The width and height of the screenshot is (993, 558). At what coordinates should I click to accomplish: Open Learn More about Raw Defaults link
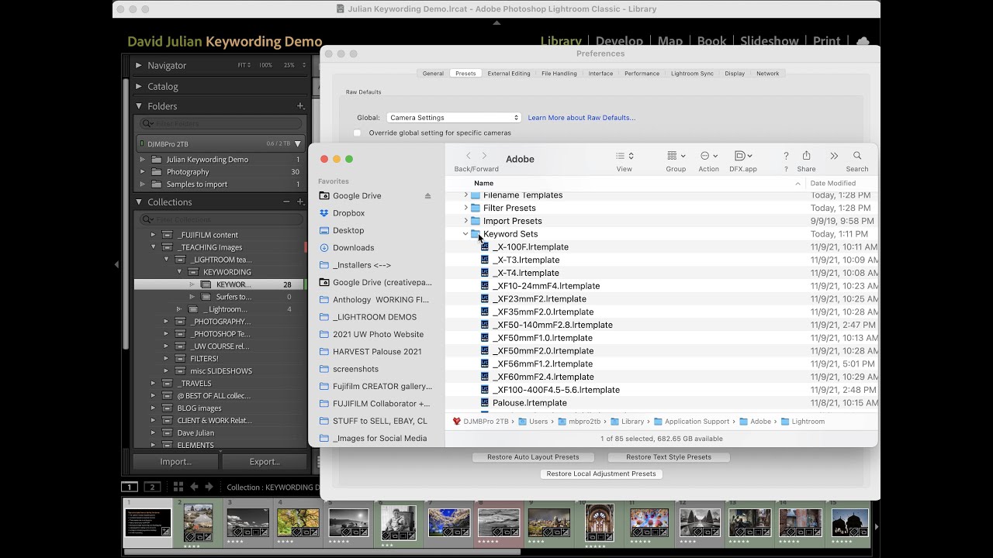point(582,118)
